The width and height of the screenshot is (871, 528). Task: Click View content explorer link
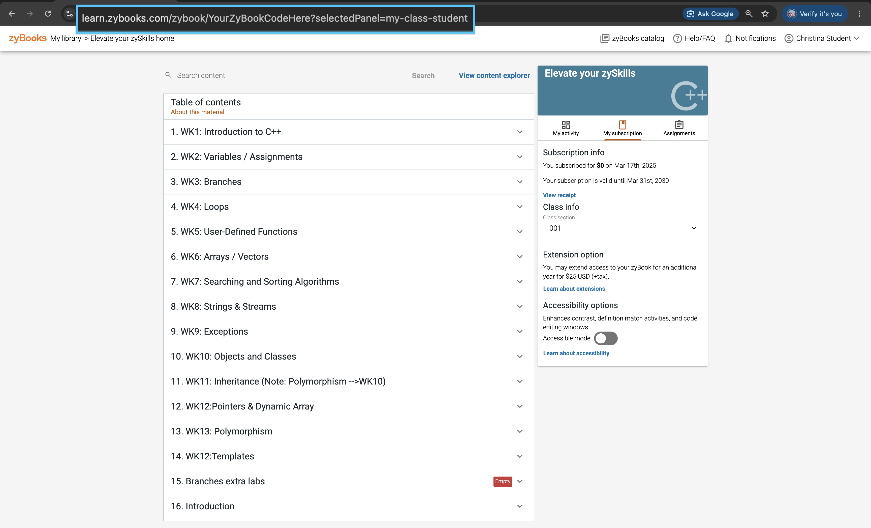tap(494, 75)
